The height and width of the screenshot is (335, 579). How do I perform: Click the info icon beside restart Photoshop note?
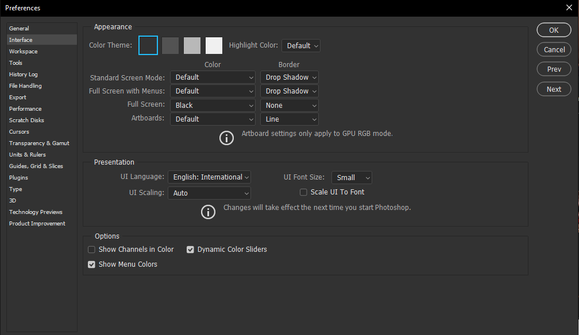[208, 212]
